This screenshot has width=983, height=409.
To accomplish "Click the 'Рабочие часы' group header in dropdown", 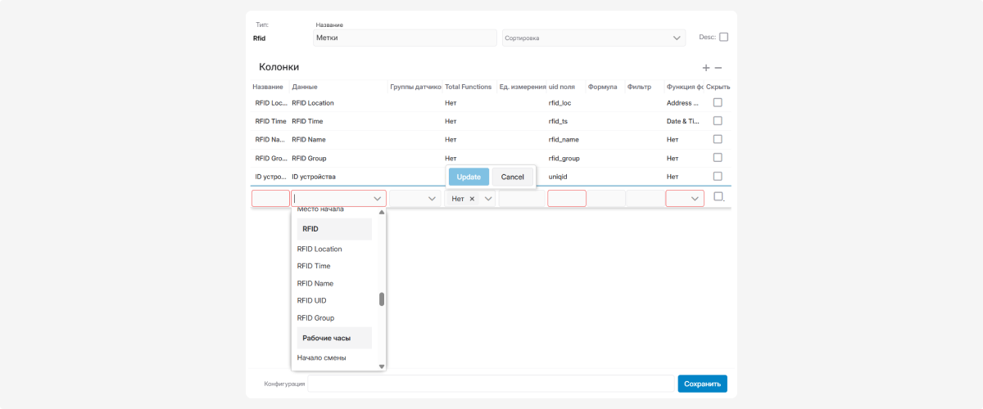I will 334,338.
